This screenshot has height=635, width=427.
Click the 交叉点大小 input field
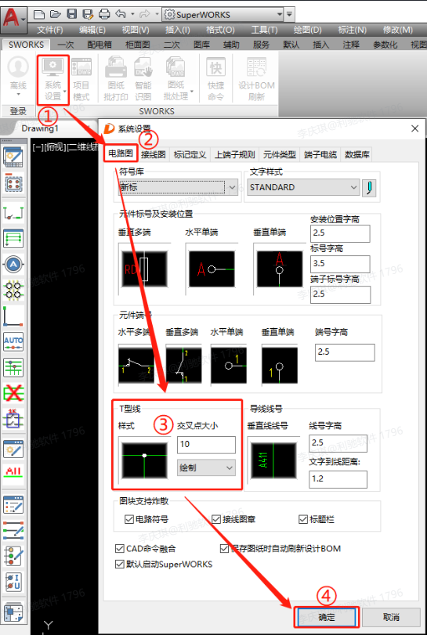tap(206, 444)
